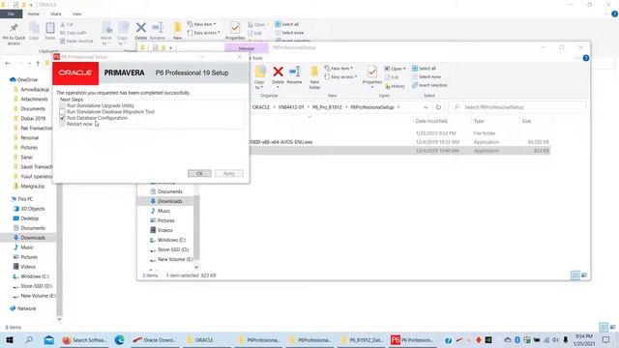This screenshot has width=619, height=348.
Task: Click Select none in P6ProfessionalSetup window ribbon
Action: (x=427, y=76)
